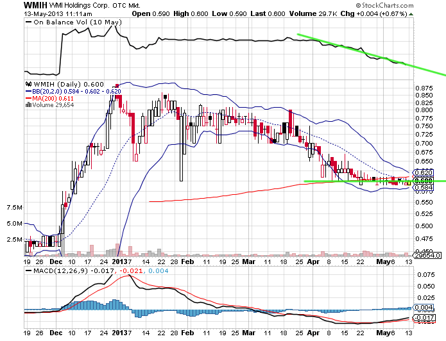Click the boxed 29654.0 volume tag
Viewport: 446px width, 341px height.
tap(427, 256)
